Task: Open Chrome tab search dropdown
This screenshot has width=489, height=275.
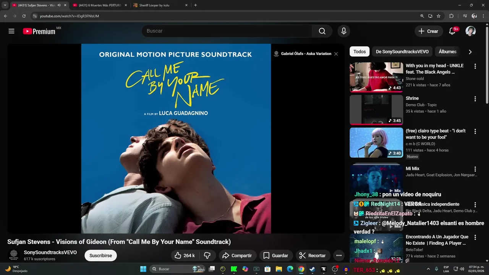Action: pos(5,5)
